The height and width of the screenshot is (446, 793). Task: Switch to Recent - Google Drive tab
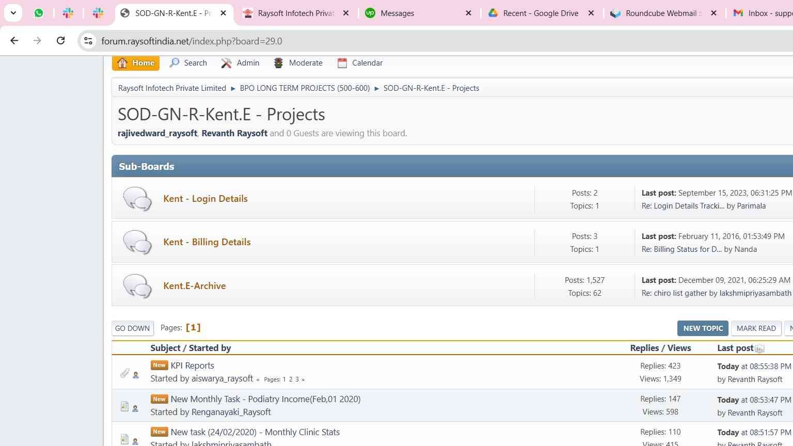click(x=541, y=13)
